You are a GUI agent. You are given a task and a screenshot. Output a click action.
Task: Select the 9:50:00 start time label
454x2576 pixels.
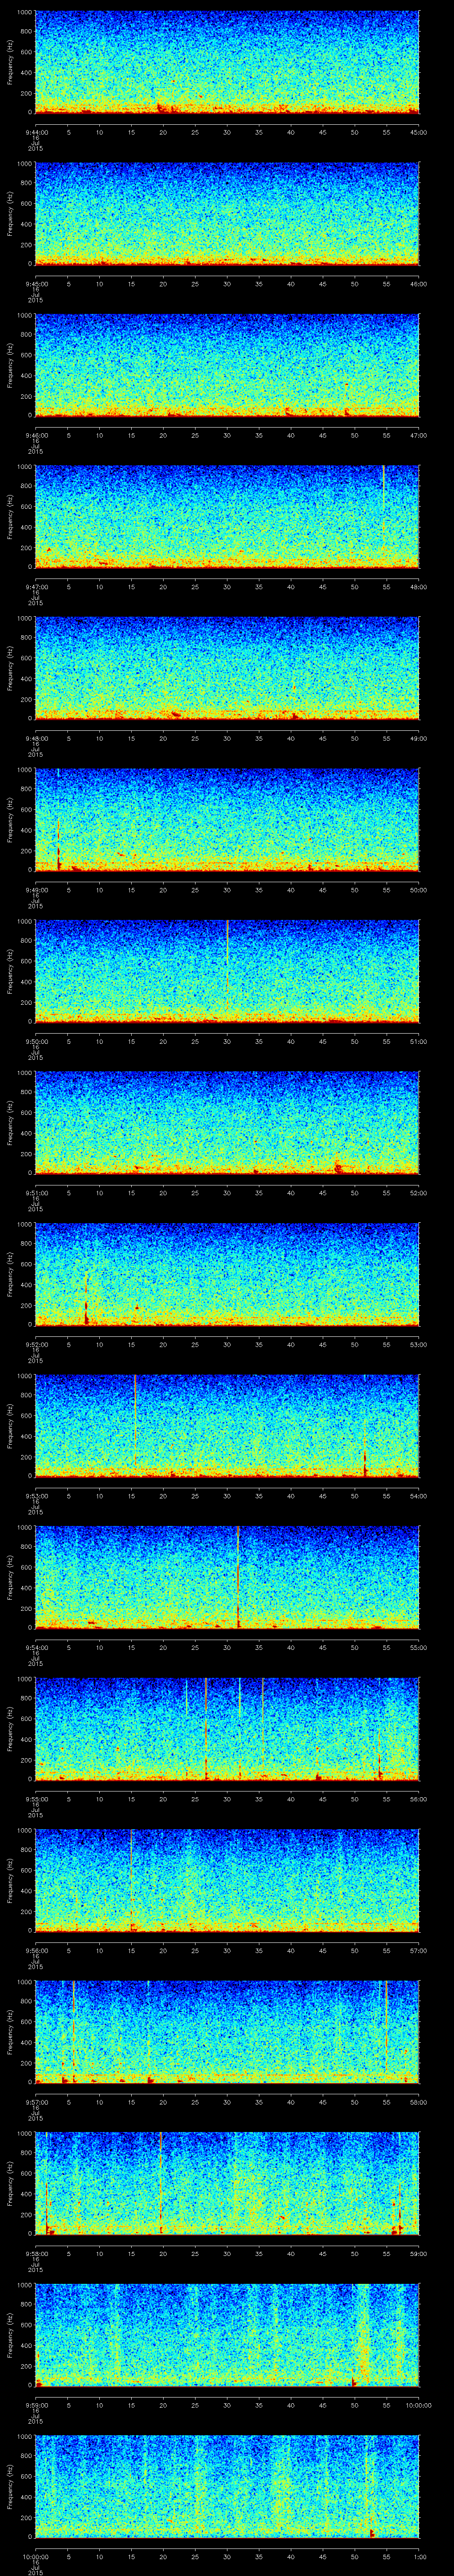pyautogui.click(x=36, y=1042)
